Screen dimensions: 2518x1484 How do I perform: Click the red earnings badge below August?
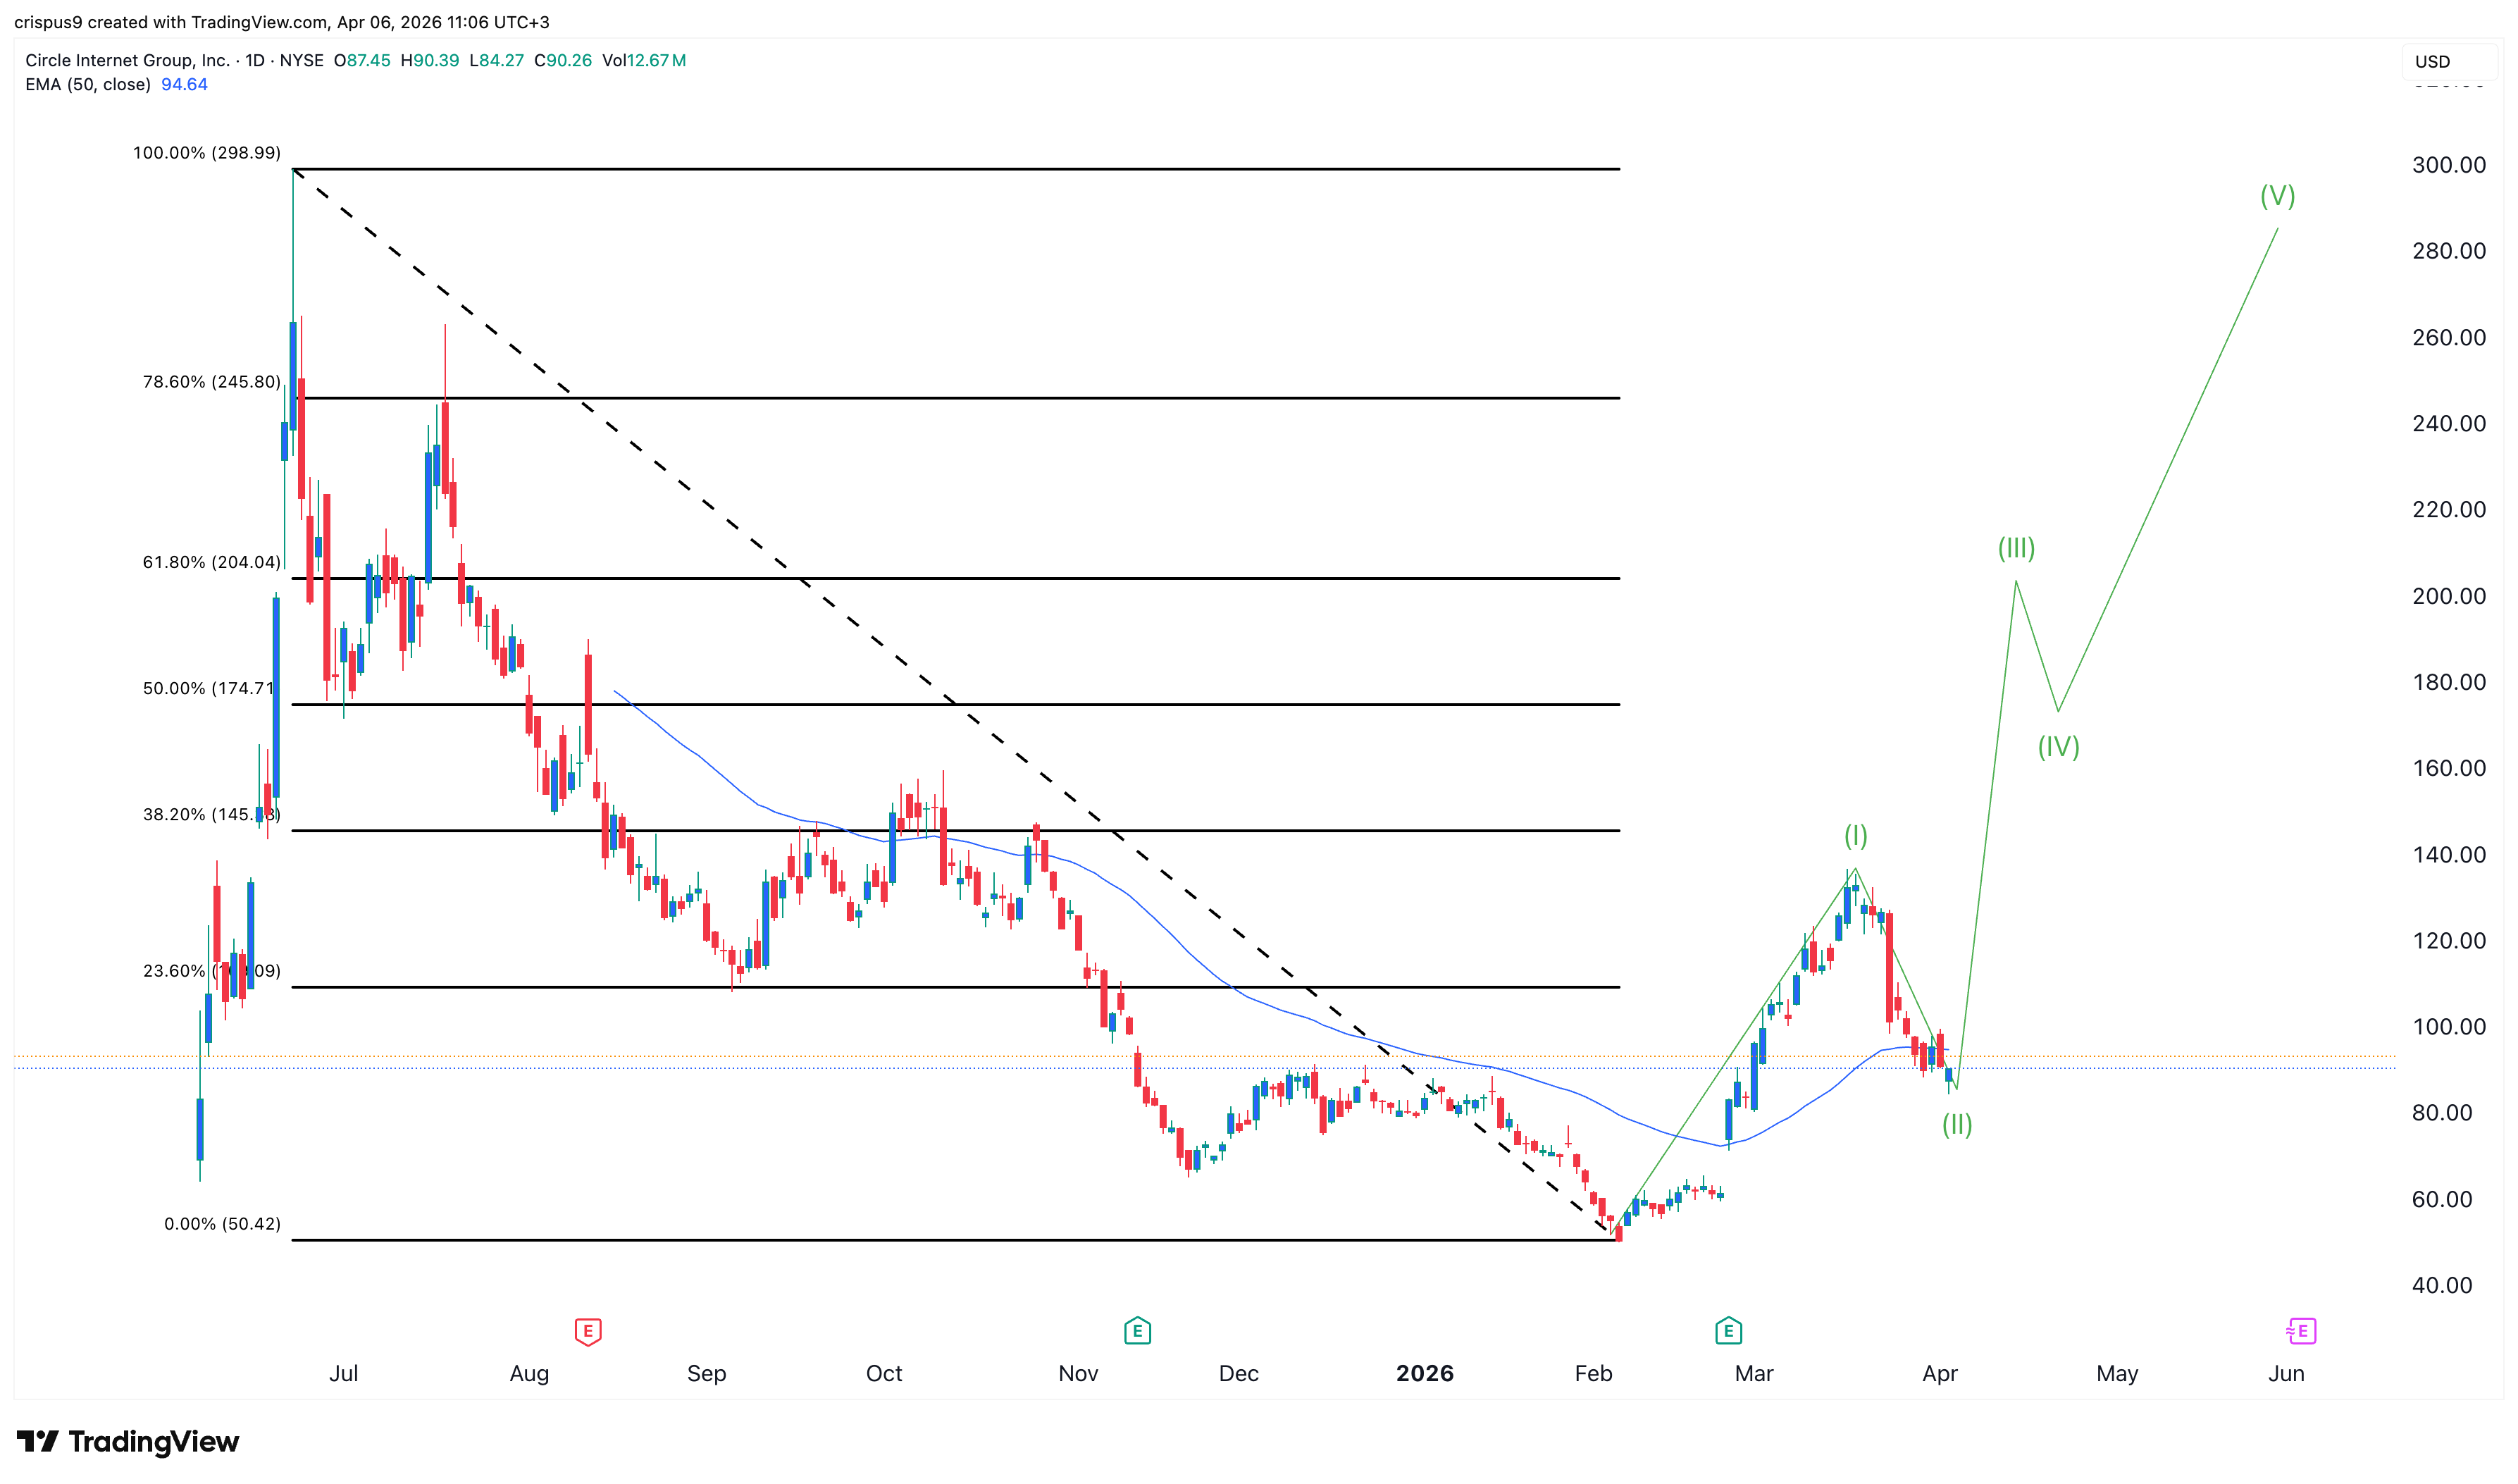tap(588, 1331)
